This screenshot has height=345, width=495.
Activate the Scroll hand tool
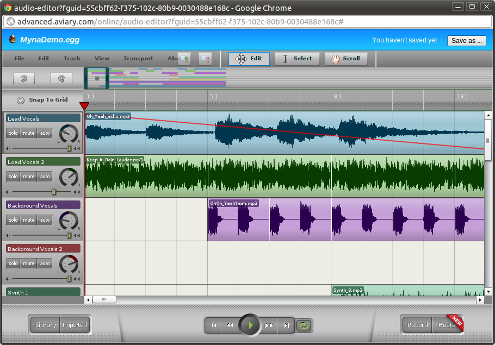[x=346, y=59]
